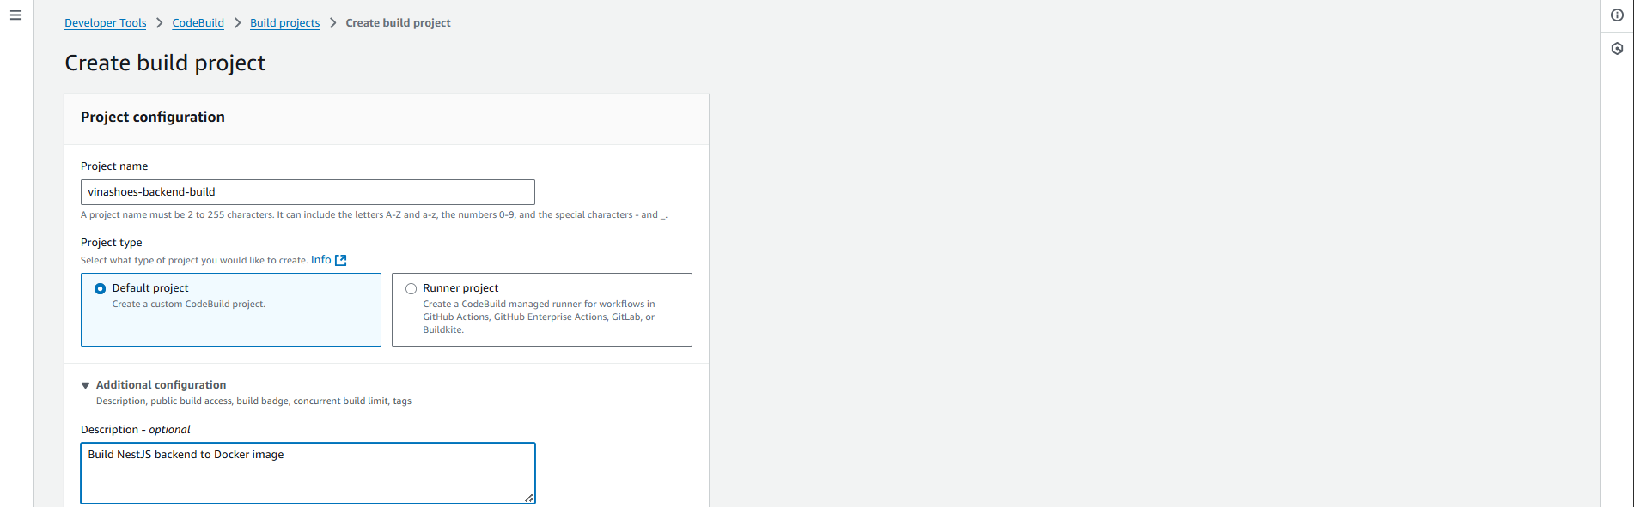The image size is (1634, 507).
Task: Click the Create build project breadcrumb
Action: click(x=398, y=23)
